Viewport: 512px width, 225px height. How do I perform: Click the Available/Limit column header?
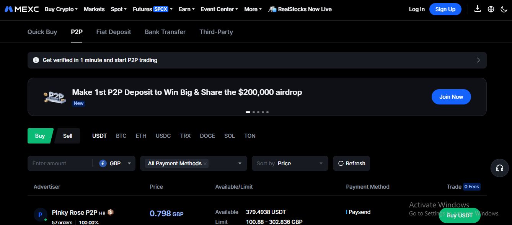point(234,187)
